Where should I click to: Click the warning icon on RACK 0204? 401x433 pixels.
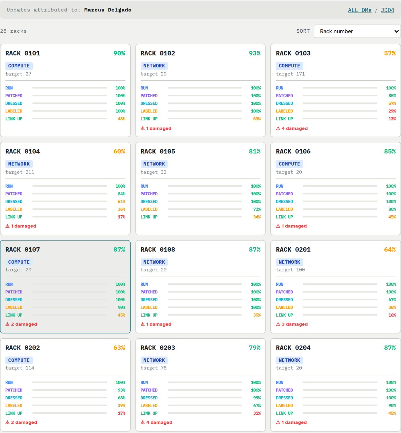pyautogui.click(x=278, y=422)
